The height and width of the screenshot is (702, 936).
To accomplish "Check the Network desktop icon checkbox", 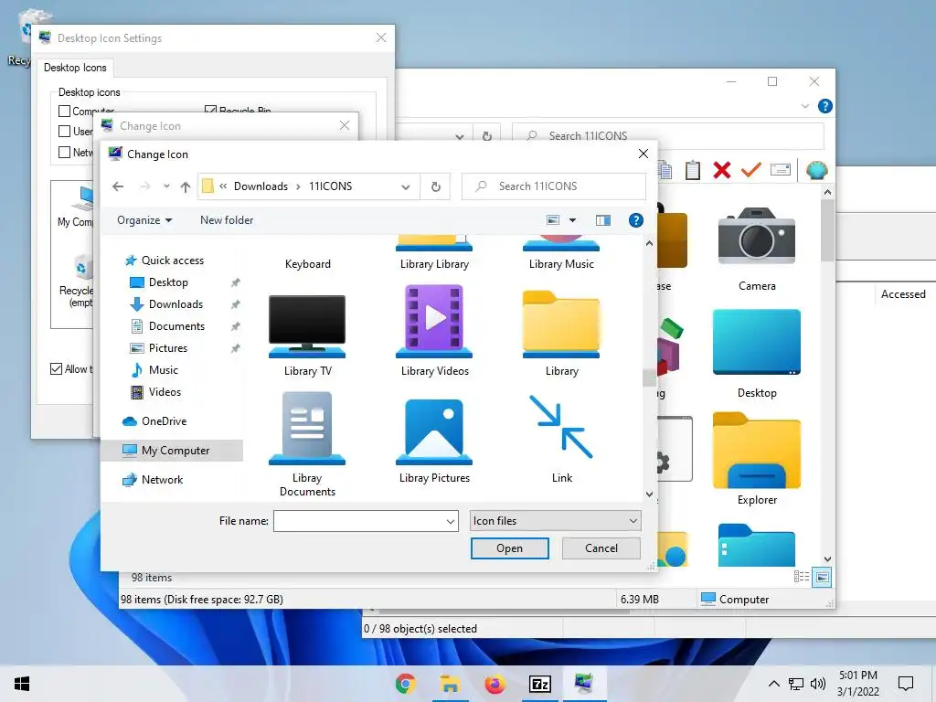I will click(65, 153).
